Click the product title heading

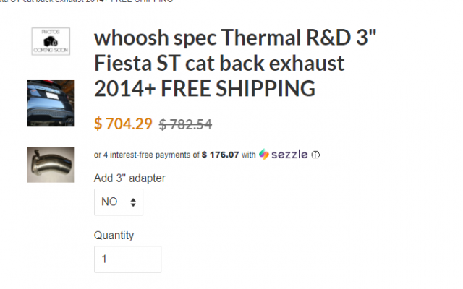235,63
